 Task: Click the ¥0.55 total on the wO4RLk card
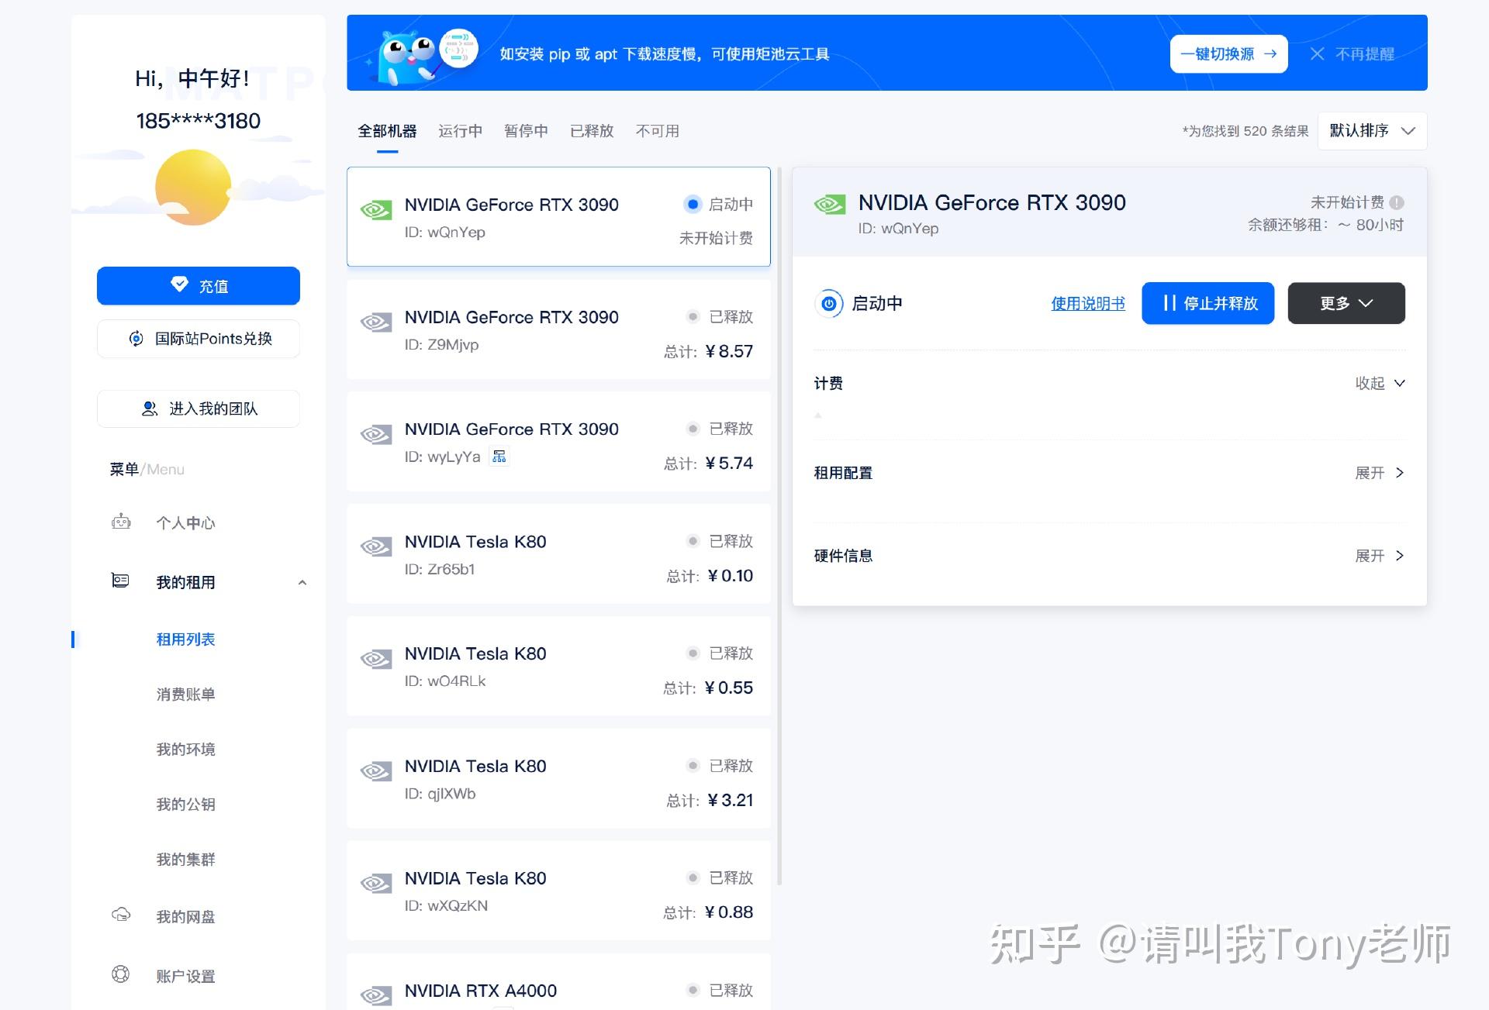pos(729,688)
